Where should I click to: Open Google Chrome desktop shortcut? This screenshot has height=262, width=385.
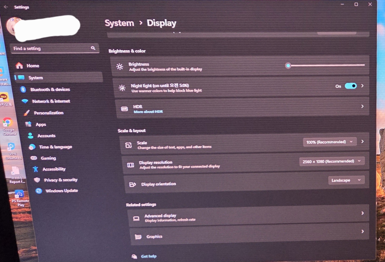pyautogui.click(x=9, y=127)
